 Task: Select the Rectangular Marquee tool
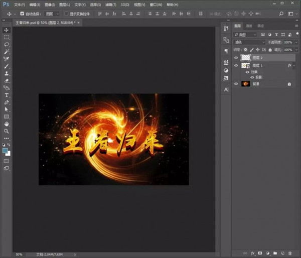[7, 38]
